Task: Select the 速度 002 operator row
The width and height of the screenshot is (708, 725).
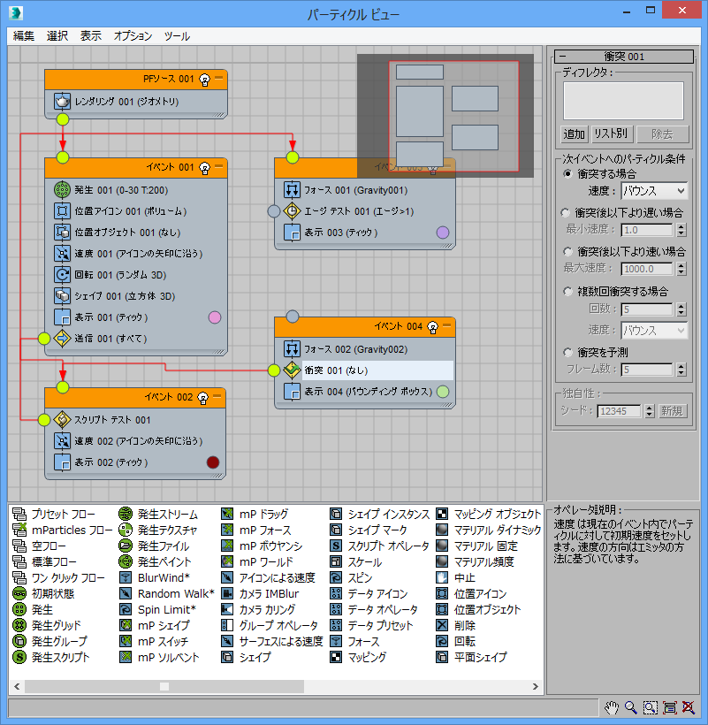Action: tap(135, 440)
